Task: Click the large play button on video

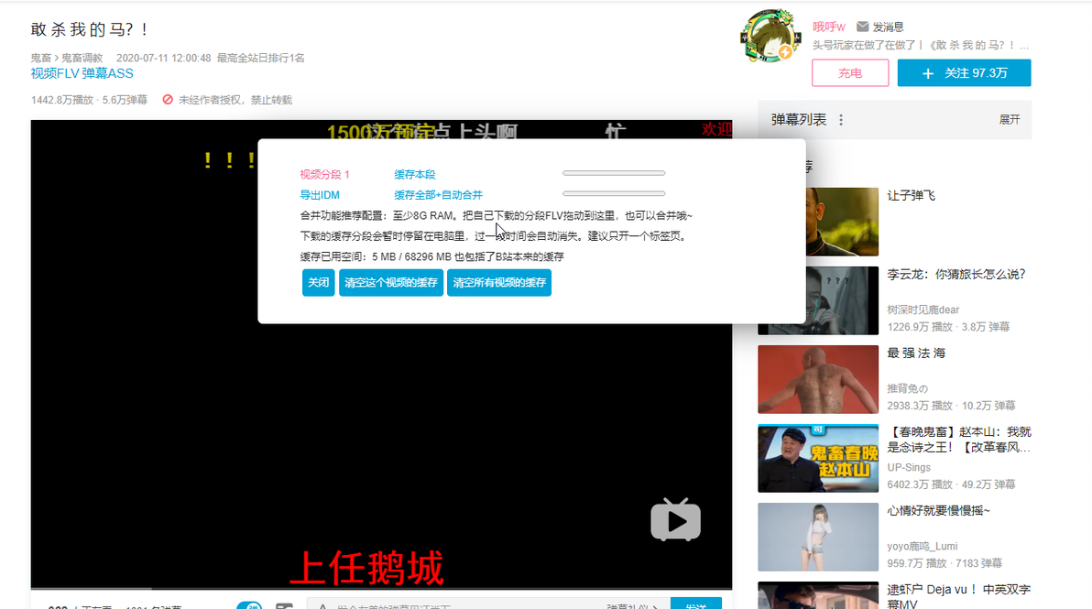Action: coord(675,520)
